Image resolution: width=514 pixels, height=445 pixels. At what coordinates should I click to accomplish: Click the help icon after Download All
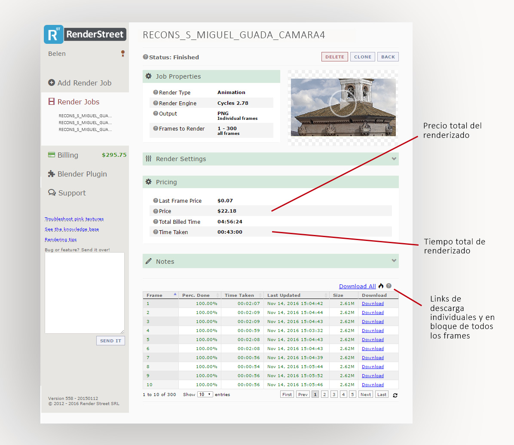point(389,286)
